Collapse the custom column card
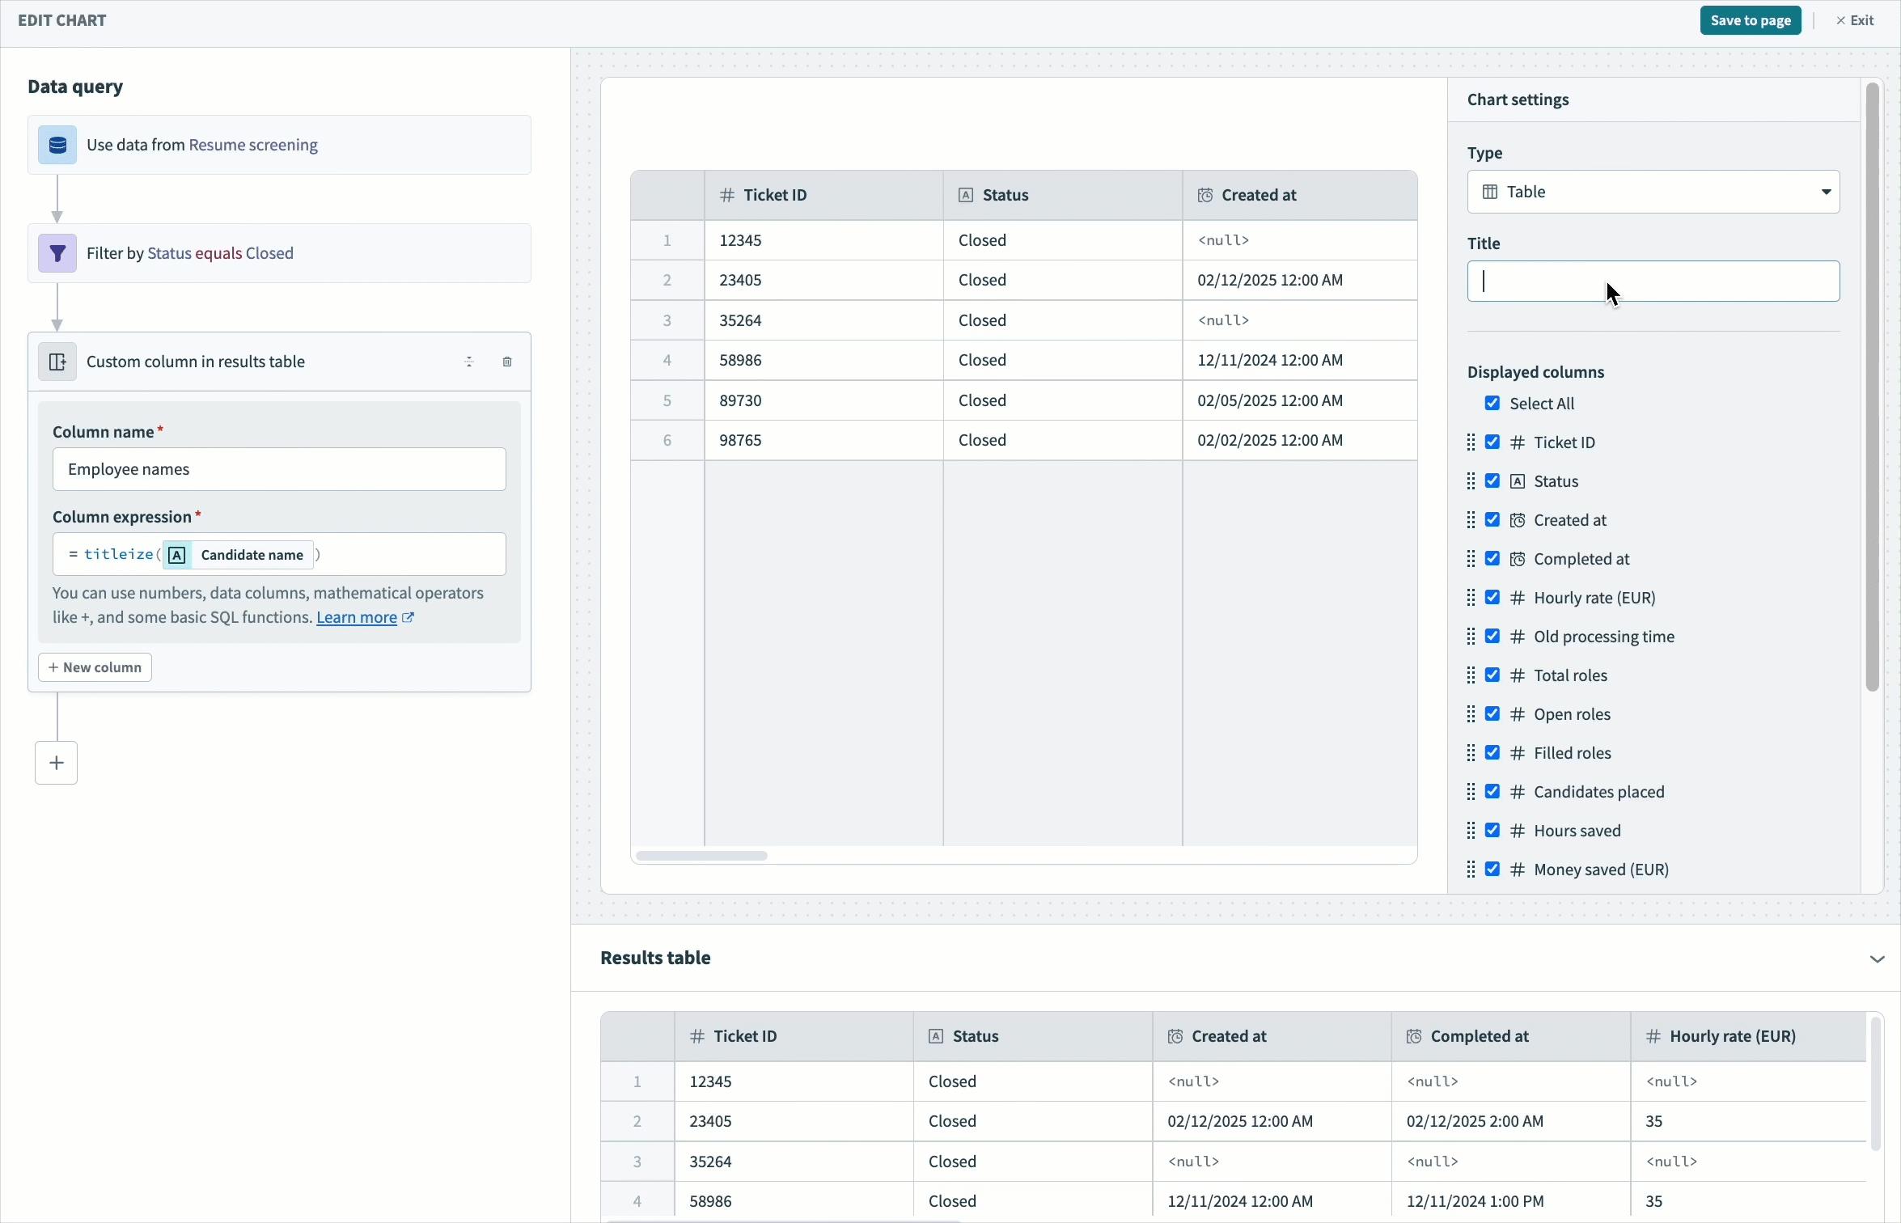The width and height of the screenshot is (1901, 1223). coord(469,362)
